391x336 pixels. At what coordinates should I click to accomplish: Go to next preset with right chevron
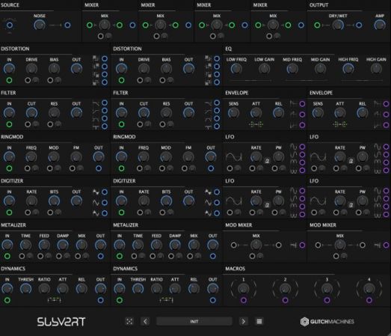(x=244, y=321)
